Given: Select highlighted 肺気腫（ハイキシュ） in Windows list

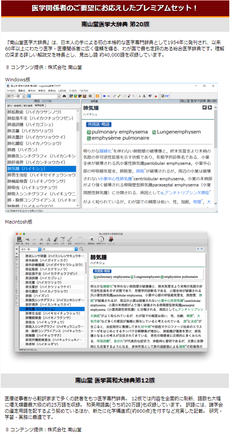Looking at the screenshot, I should point(41,169).
